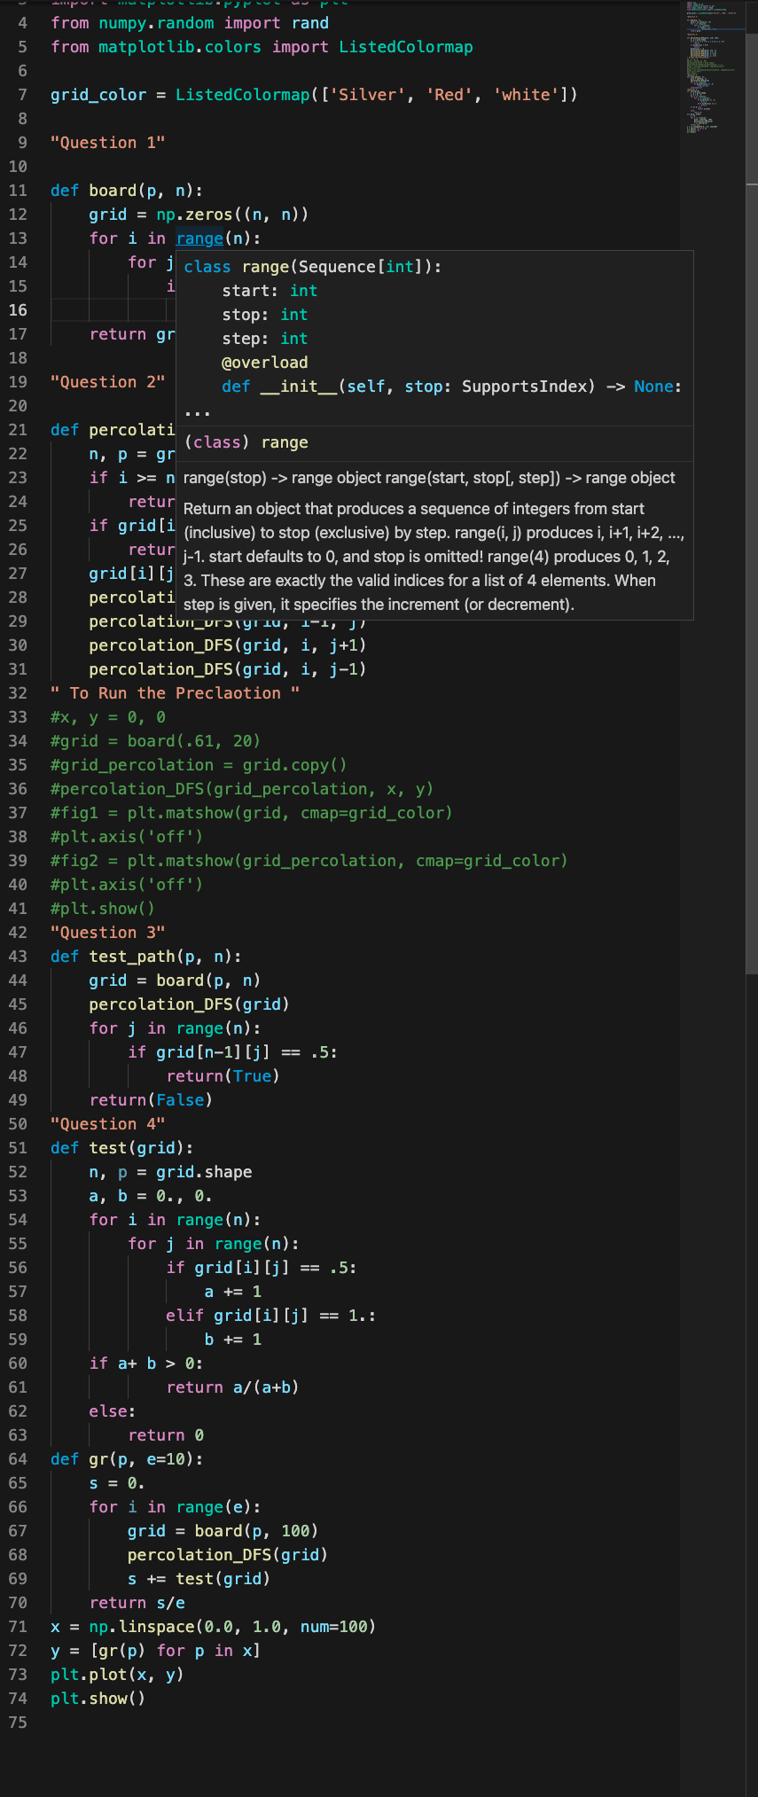This screenshot has width=758, height=1797.
Task: Click 'plt.show()' on line 74
Action: point(98,1699)
